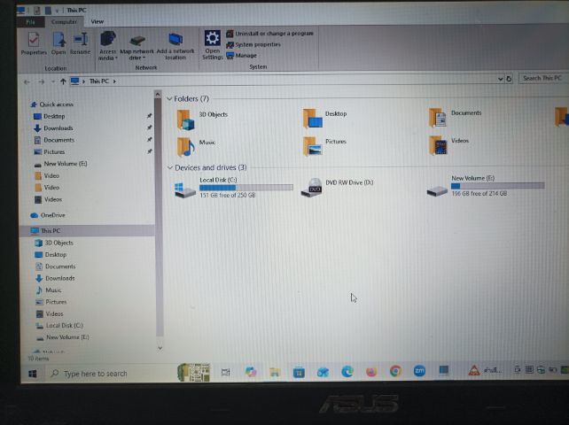The height and width of the screenshot is (425, 569).
Task: Launch Google Chrome from the taskbar
Action: click(x=395, y=371)
